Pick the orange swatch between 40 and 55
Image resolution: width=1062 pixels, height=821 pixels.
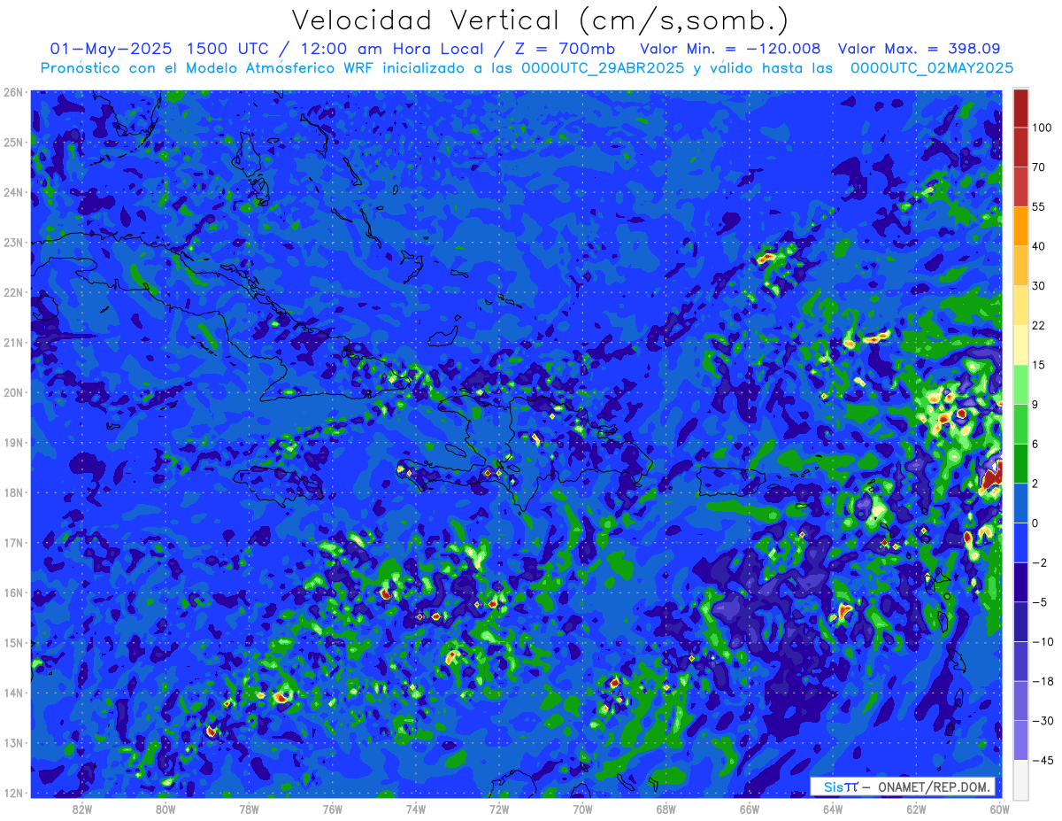point(1020,226)
